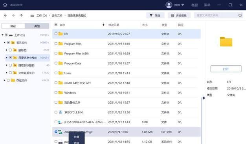This screenshot has width=246, height=144.
Task: Click the filter funnel icon
Action: [x=151, y=15]
